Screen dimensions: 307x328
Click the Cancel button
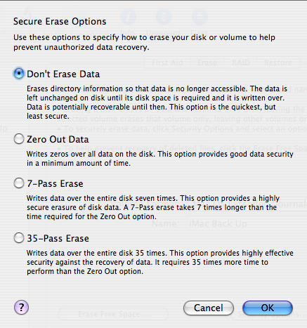(209, 308)
